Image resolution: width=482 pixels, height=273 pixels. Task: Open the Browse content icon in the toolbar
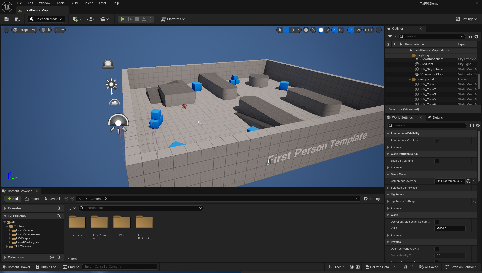pos(17,19)
